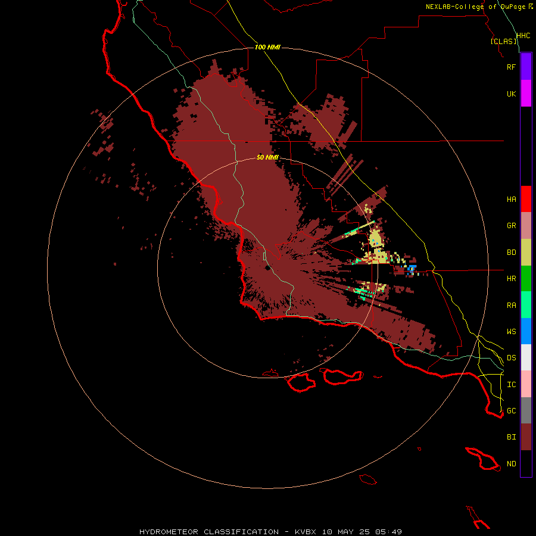This screenshot has width=536, height=536.
Task: Pick the RA light green swatch
Action: pos(526,305)
